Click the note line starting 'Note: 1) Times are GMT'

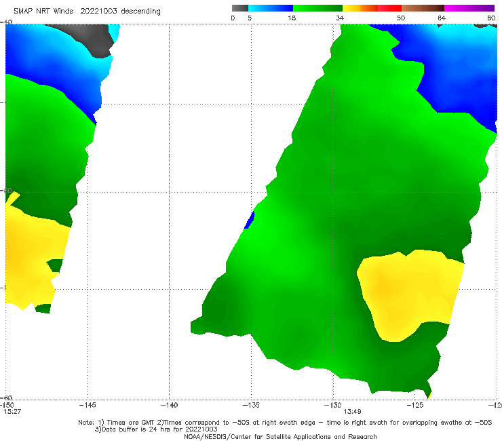point(285,423)
